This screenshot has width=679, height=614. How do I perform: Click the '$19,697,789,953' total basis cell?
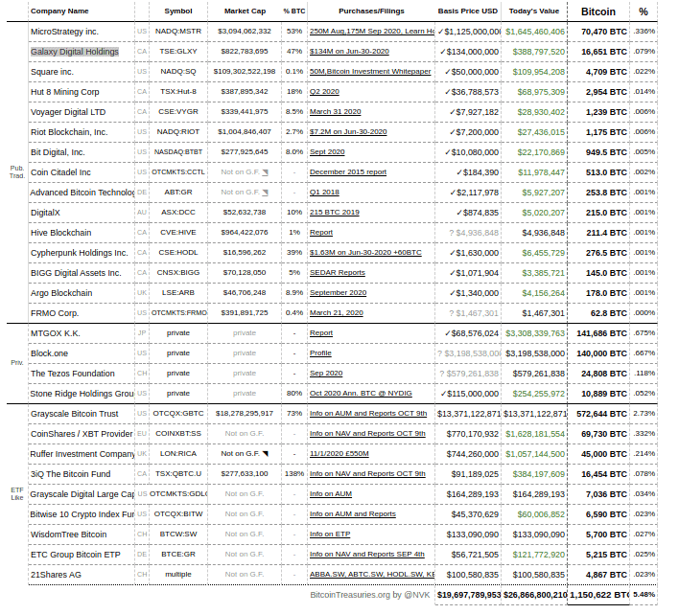coord(469,595)
